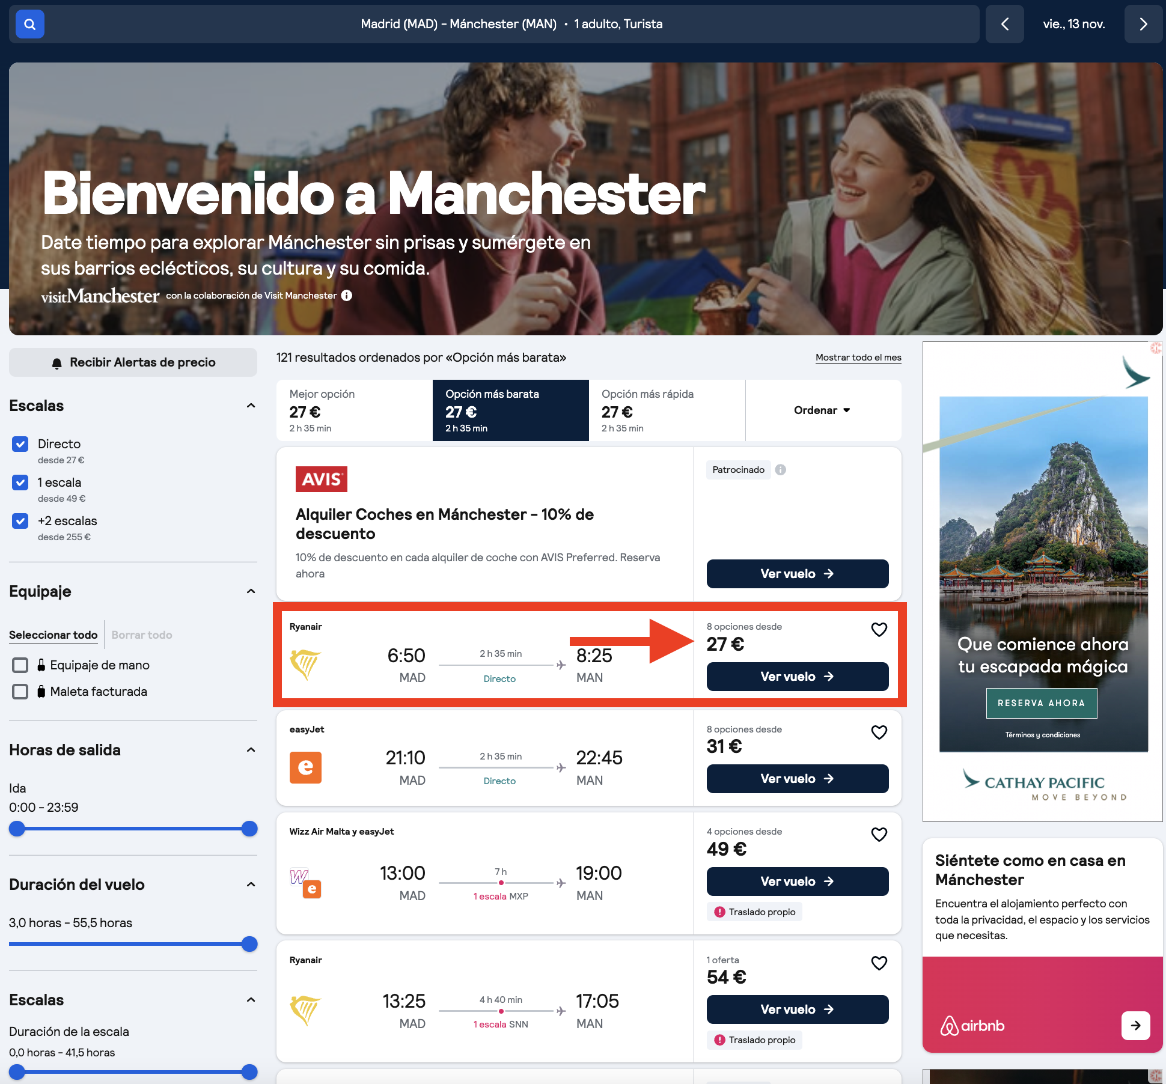Select Opción más barata tab

[x=511, y=410]
